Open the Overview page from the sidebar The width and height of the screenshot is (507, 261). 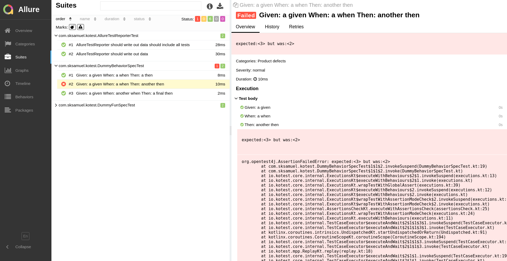coord(24,31)
